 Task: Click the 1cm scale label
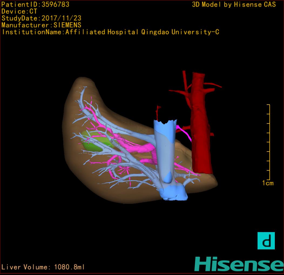click(268, 183)
